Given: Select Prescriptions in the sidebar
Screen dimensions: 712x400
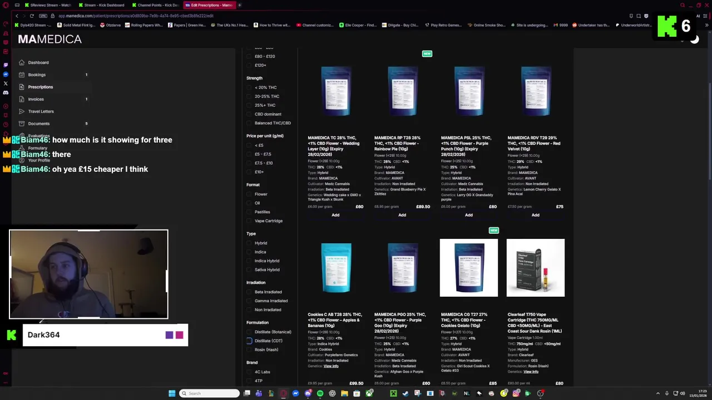Looking at the screenshot, I should (41, 87).
